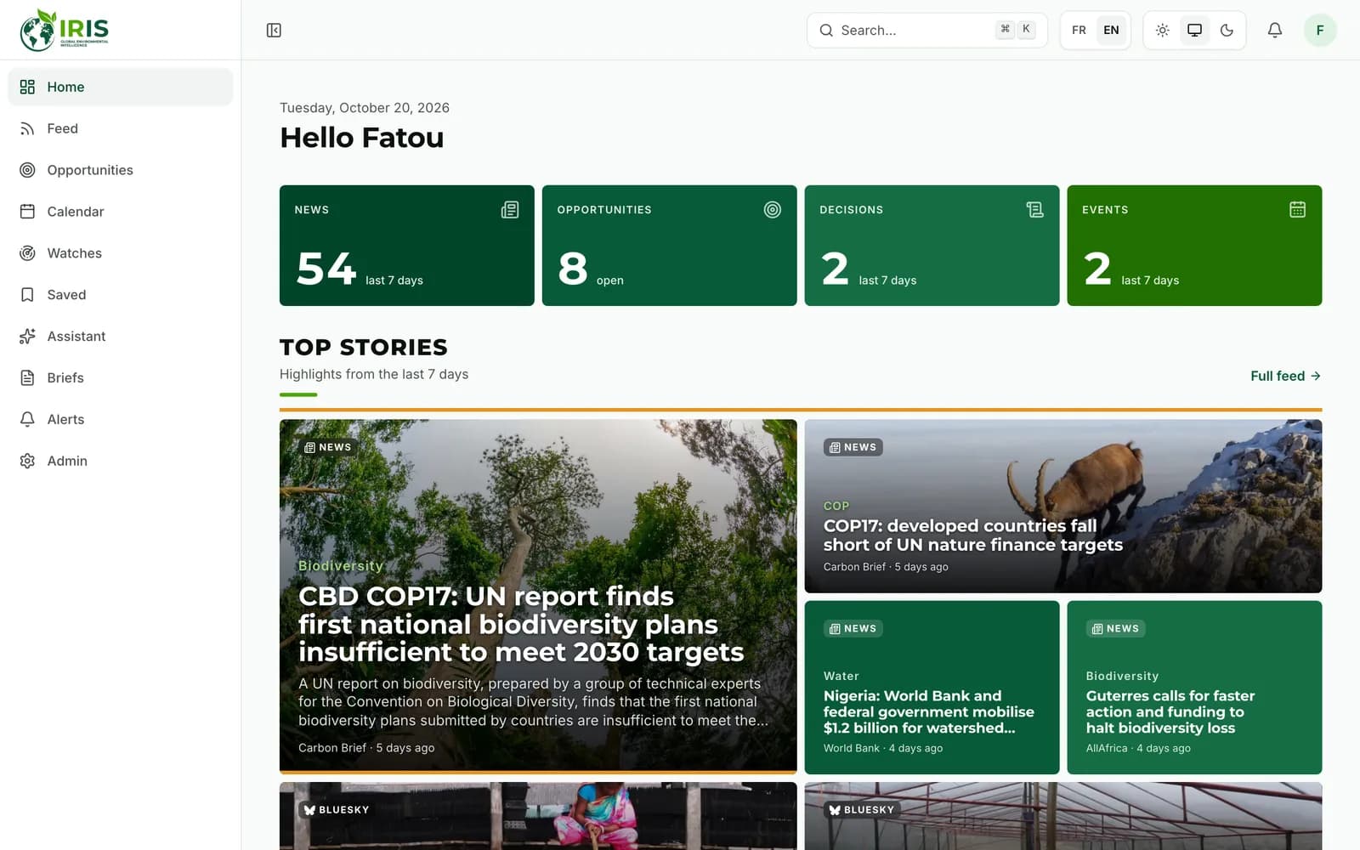Open Nigeria World Bank watershed story

coord(932,688)
